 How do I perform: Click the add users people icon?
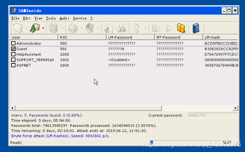[x=53, y=28]
